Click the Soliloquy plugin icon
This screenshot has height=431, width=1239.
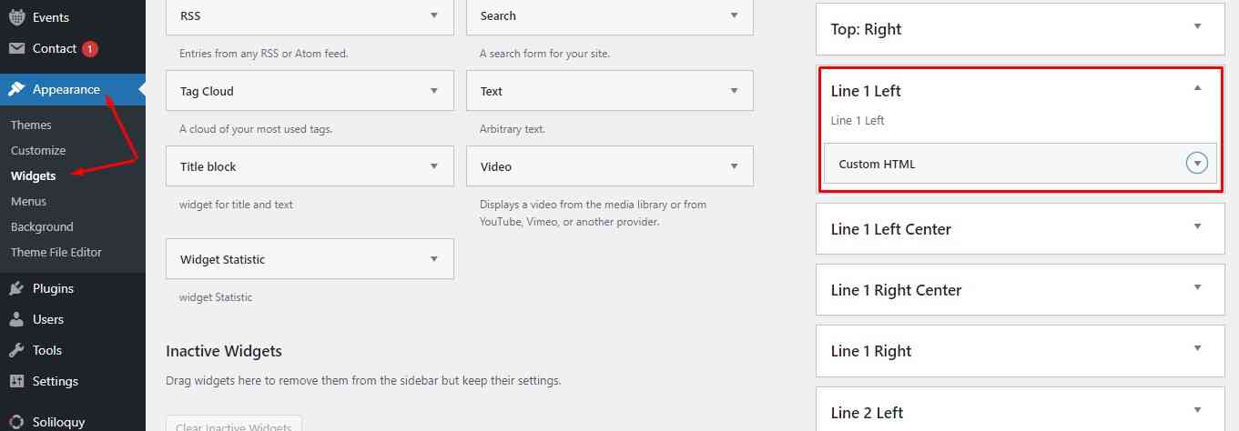[x=16, y=422]
